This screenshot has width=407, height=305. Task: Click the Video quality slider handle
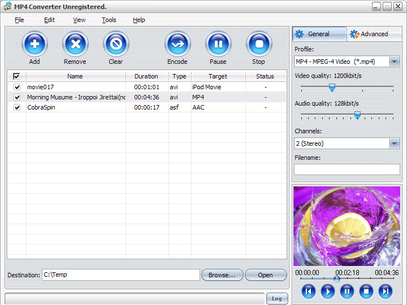click(332, 88)
